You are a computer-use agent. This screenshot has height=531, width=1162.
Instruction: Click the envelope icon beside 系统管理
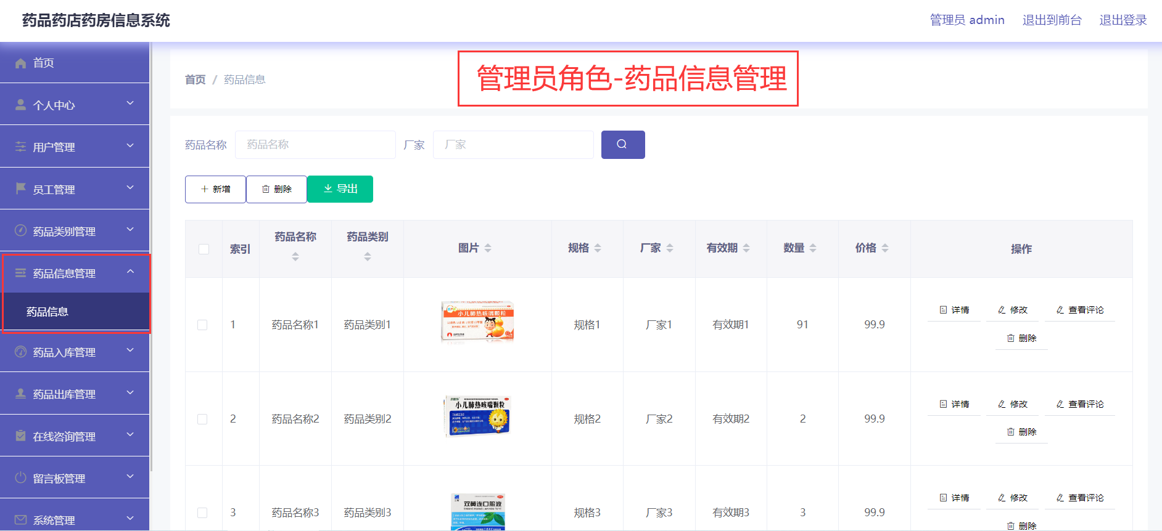point(20,519)
